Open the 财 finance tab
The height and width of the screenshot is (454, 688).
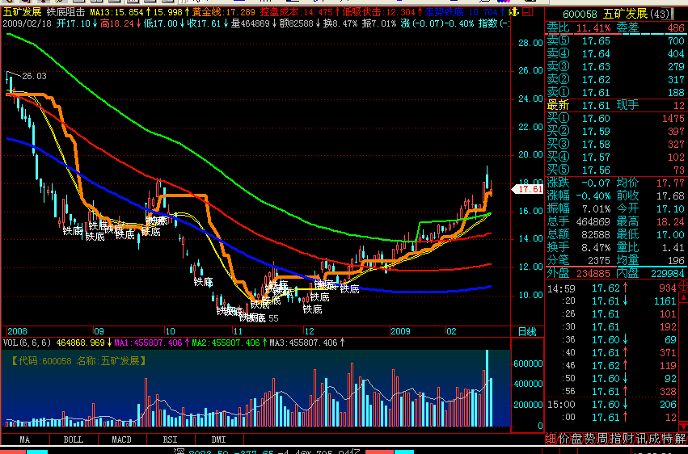click(628, 439)
